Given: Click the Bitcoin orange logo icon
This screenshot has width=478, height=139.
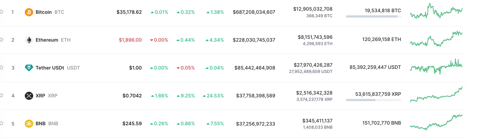Looking at the screenshot, I should (29, 12).
